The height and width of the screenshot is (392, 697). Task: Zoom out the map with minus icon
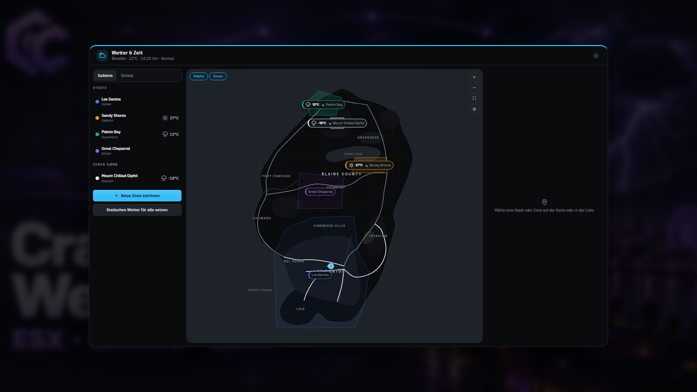tap(474, 88)
